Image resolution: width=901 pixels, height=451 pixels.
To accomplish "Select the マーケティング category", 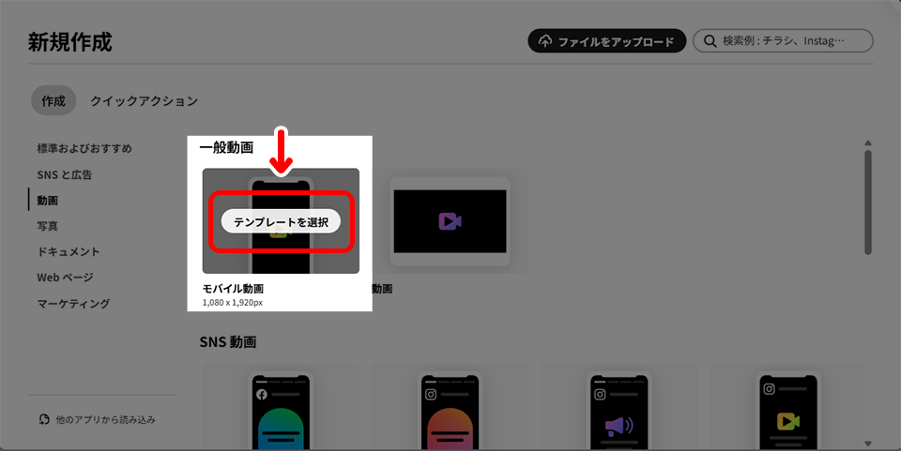I will click(73, 304).
